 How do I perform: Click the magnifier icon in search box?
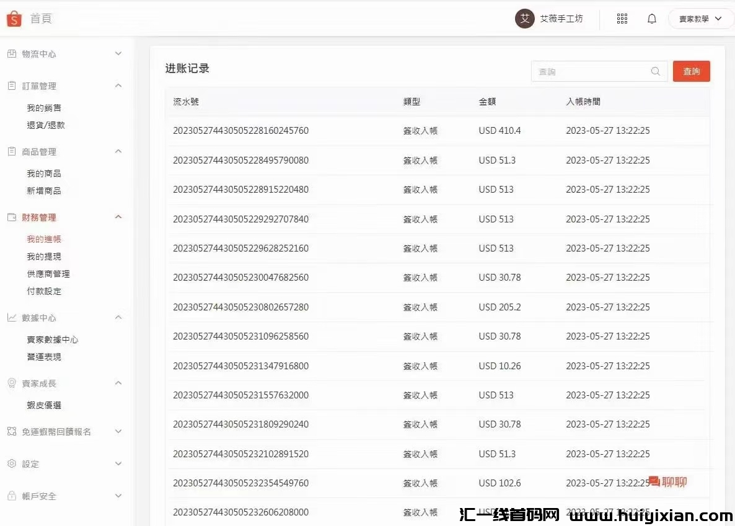click(x=656, y=72)
